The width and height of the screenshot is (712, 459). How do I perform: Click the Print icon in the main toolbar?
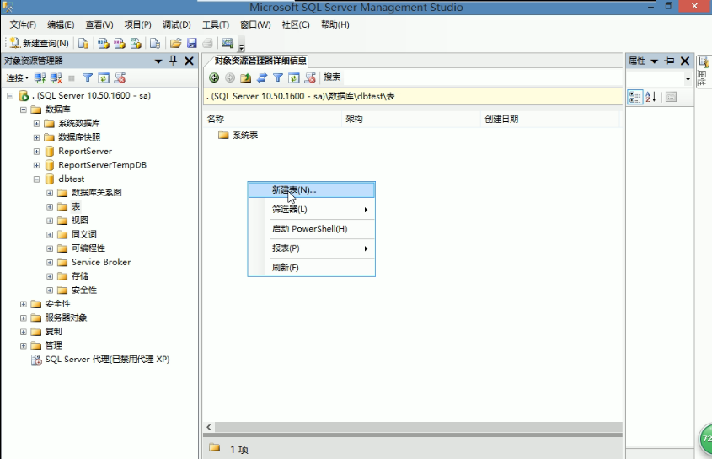tap(207, 43)
